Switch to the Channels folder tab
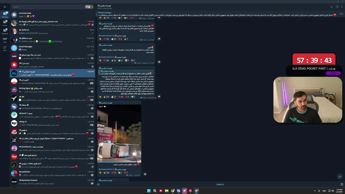This screenshot has height=194, width=345. (5, 31)
